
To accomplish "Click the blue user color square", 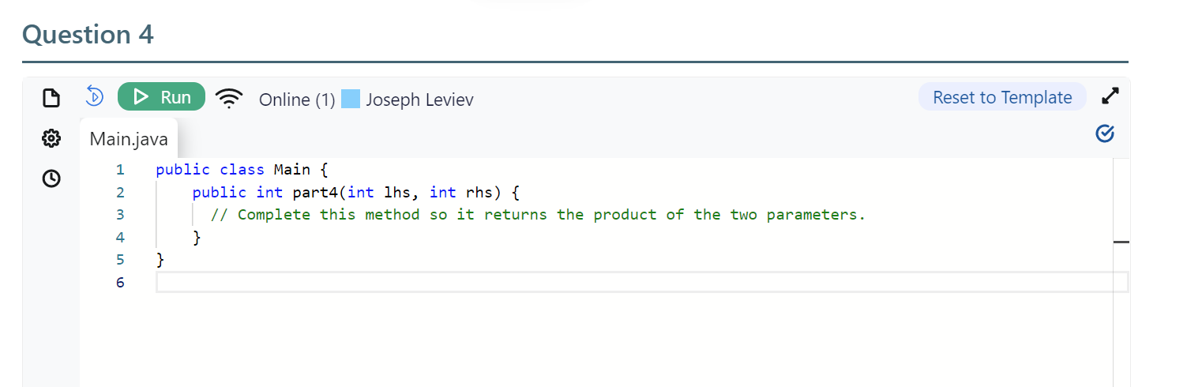I will point(351,100).
